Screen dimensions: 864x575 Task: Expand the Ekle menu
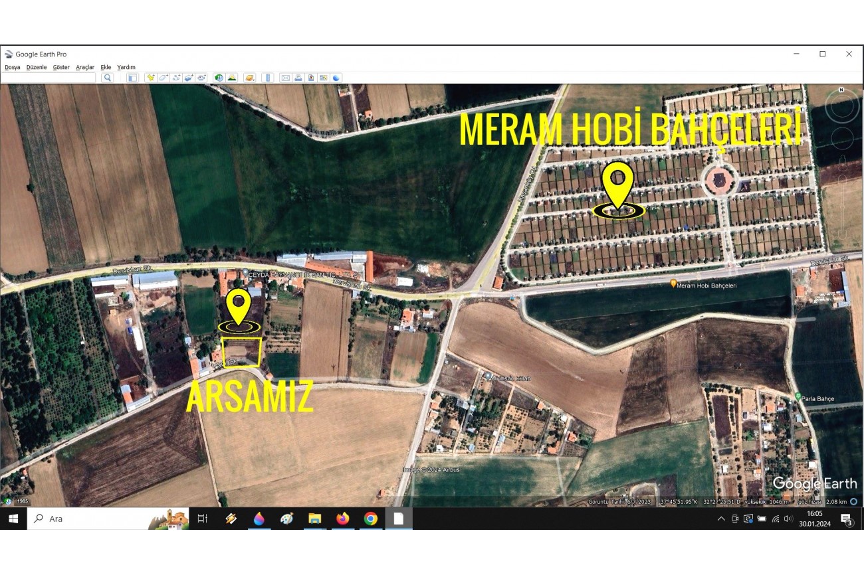pos(106,67)
